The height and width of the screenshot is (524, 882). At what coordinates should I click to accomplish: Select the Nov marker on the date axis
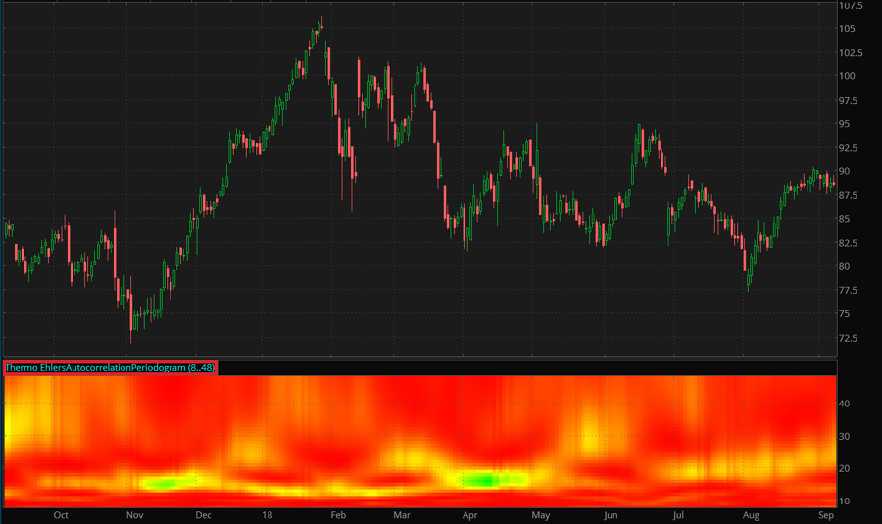pos(135,514)
